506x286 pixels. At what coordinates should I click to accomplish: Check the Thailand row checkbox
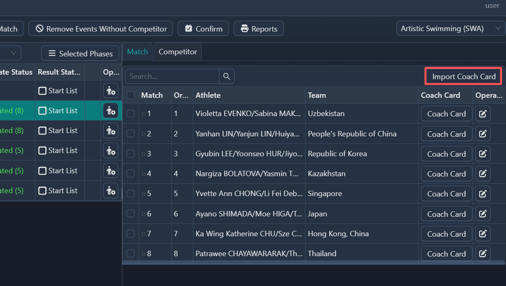coord(130,254)
